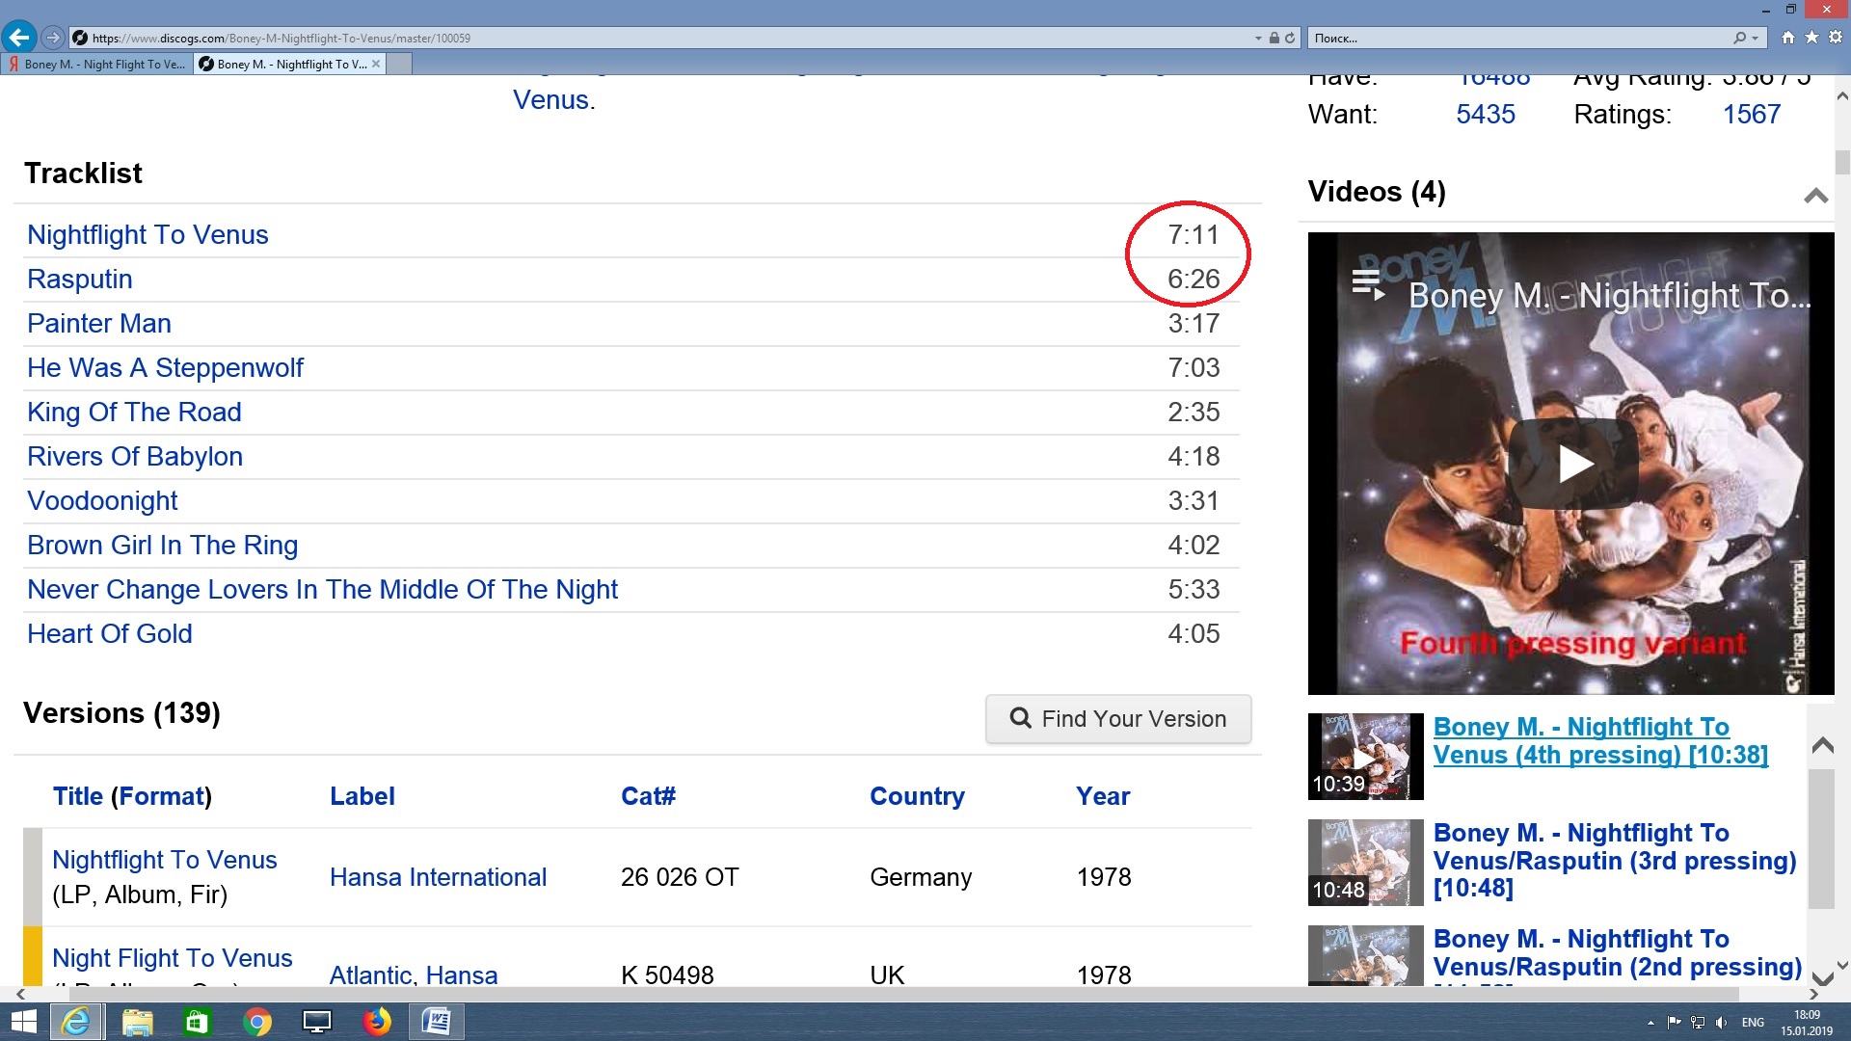
Task: Click Hansa International label link
Action: (438, 877)
